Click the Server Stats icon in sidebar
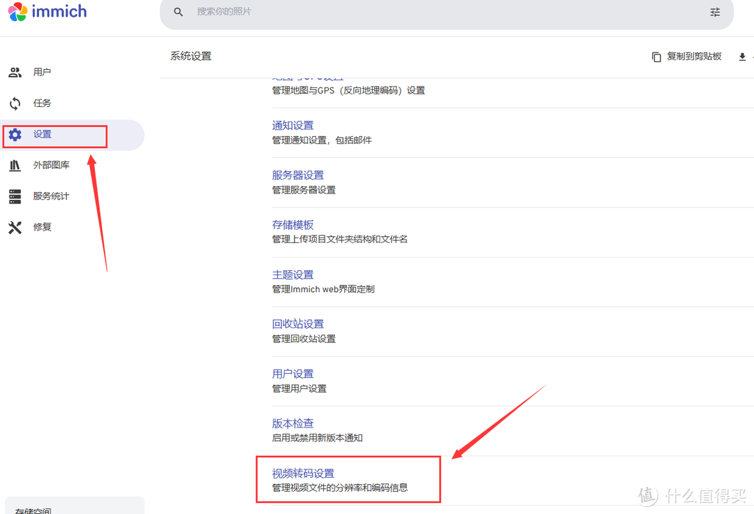The image size is (754, 514). pyautogui.click(x=15, y=196)
